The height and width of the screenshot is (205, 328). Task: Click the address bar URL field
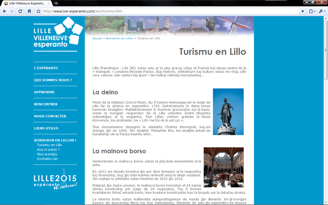point(171,11)
